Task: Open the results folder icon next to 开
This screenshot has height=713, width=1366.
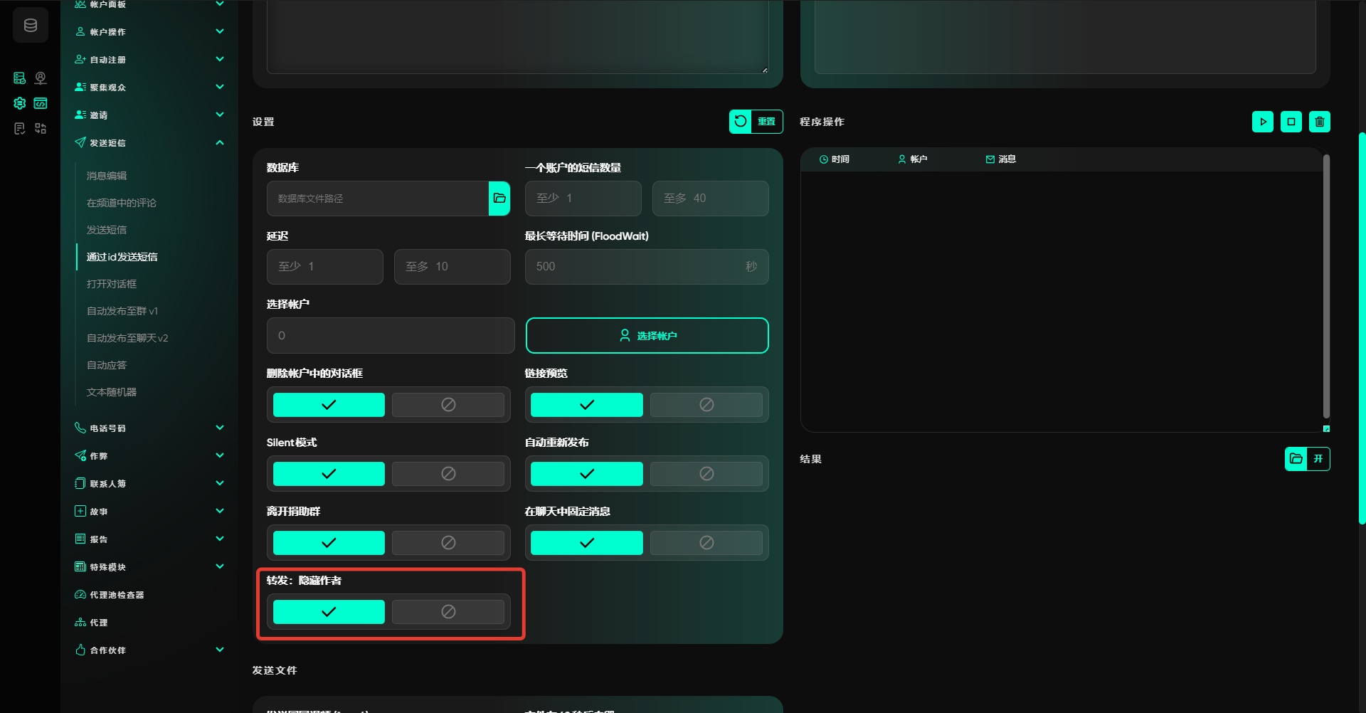Action: pyautogui.click(x=1296, y=459)
